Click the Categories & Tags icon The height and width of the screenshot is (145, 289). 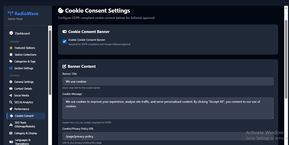[x=11, y=61]
